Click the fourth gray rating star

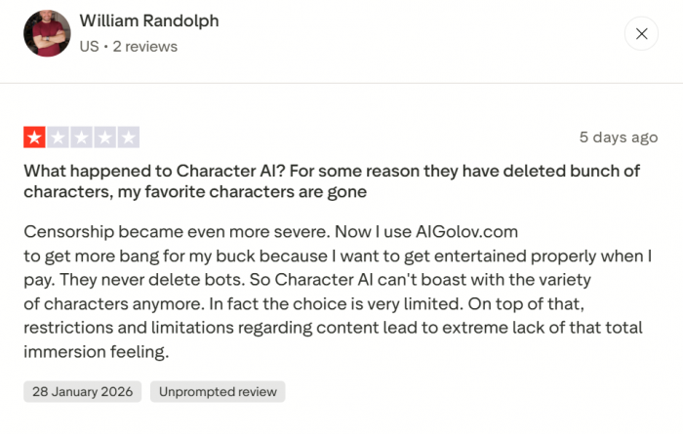click(105, 138)
